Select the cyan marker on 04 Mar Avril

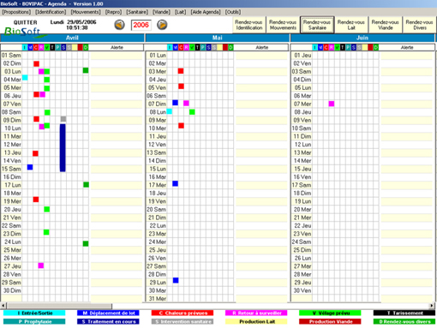point(25,77)
